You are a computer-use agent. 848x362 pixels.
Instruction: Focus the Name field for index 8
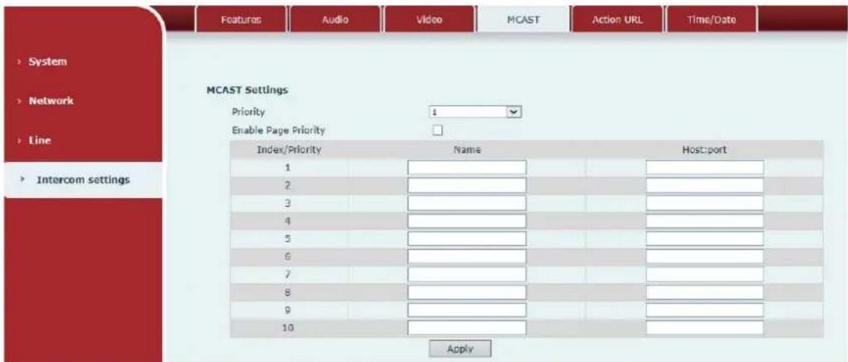pos(467,292)
